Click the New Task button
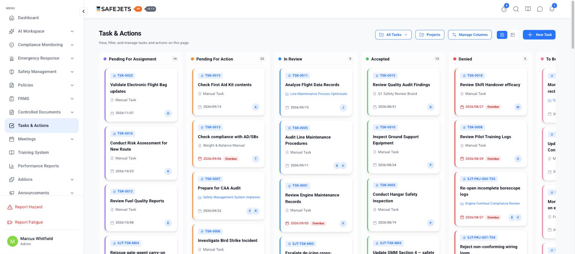Image resolution: width=575 pixels, height=254 pixels. pos(539,35)
